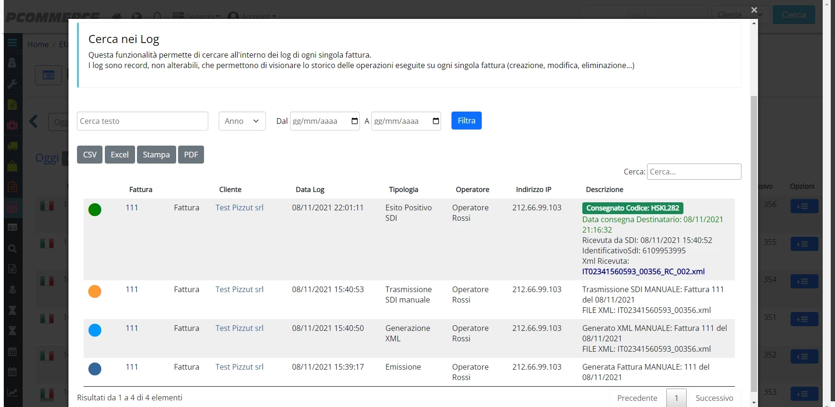
Task: Click the wrench tools sidebar icon
Action: [12, 84]
